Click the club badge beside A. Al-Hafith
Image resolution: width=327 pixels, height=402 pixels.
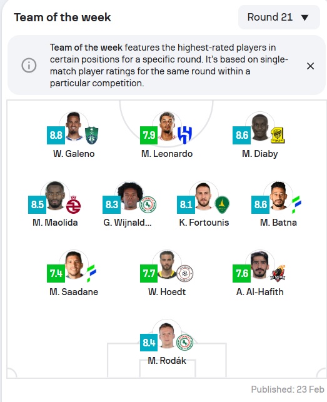278,274
